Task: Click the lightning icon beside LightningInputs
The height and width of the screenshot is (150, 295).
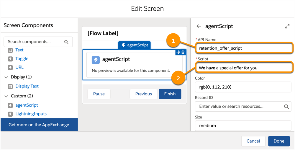Action: (10, 114)
